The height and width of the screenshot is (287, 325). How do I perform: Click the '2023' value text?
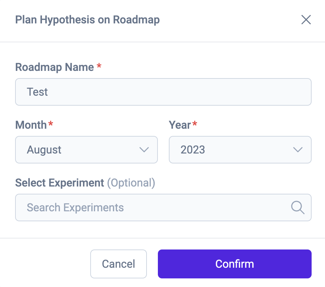[193, 150]
